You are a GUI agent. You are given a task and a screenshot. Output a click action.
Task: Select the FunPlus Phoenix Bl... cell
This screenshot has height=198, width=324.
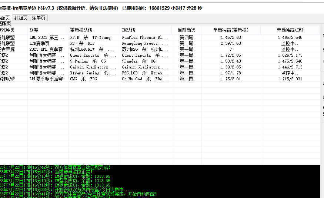(x=145, y=37)
